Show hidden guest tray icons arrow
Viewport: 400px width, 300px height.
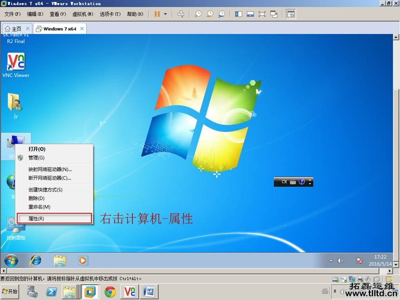(x=331, y=261)
